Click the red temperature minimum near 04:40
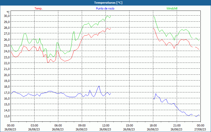Viewport: 211px width, 132px height. pos(48,63)
